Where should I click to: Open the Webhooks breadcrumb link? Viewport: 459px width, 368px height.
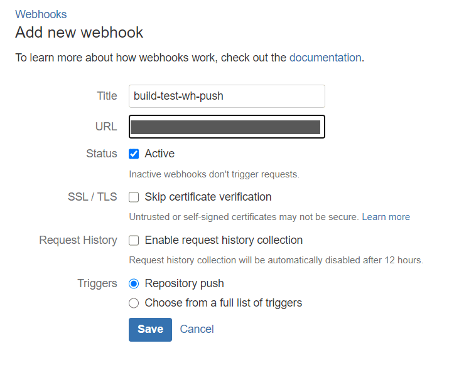(41, 14)
